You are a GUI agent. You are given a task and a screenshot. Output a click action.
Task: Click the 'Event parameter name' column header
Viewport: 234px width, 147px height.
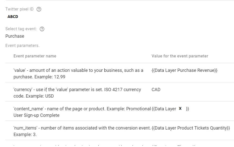coord(35,56)
